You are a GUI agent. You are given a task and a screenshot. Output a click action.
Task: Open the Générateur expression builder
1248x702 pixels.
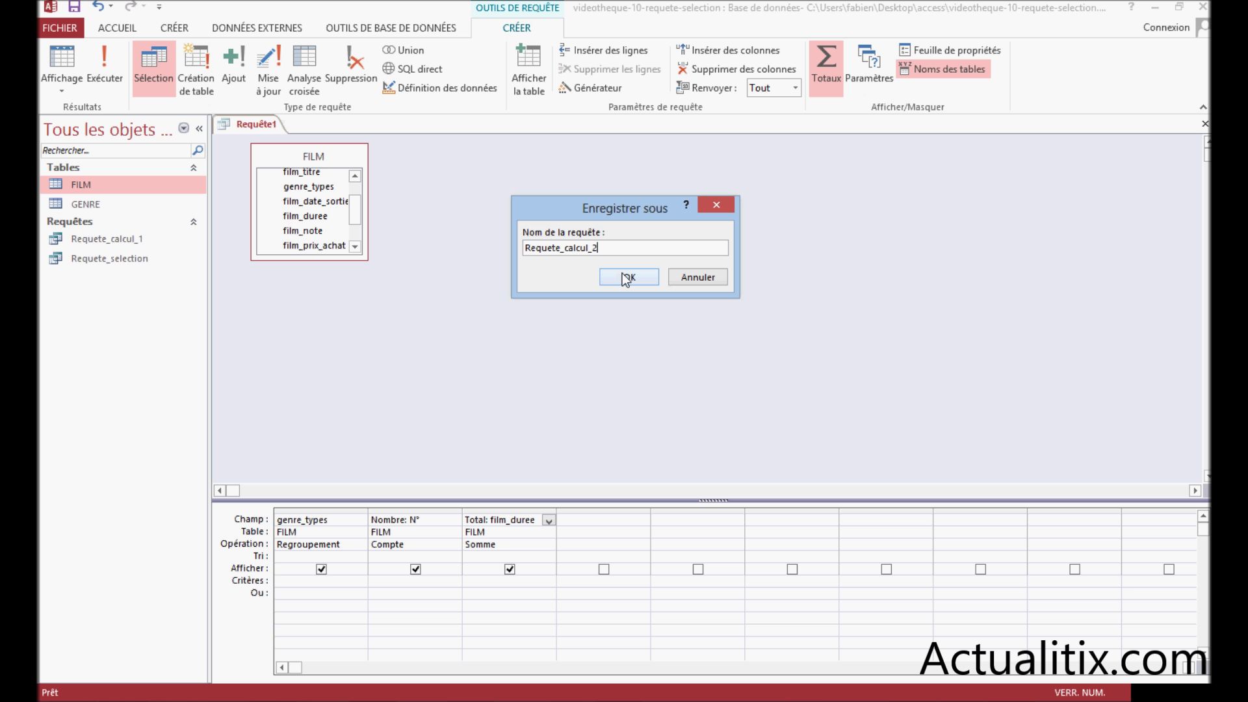[x=590, y=88]
